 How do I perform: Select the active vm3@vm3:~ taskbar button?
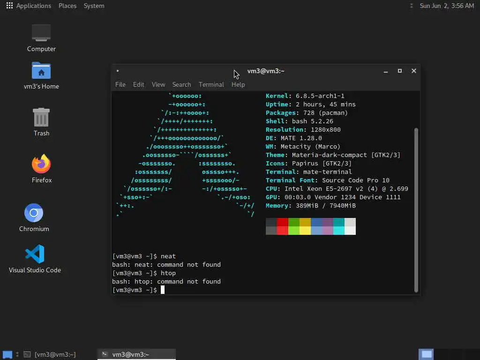pyautogui.click(x=136, y=354)
